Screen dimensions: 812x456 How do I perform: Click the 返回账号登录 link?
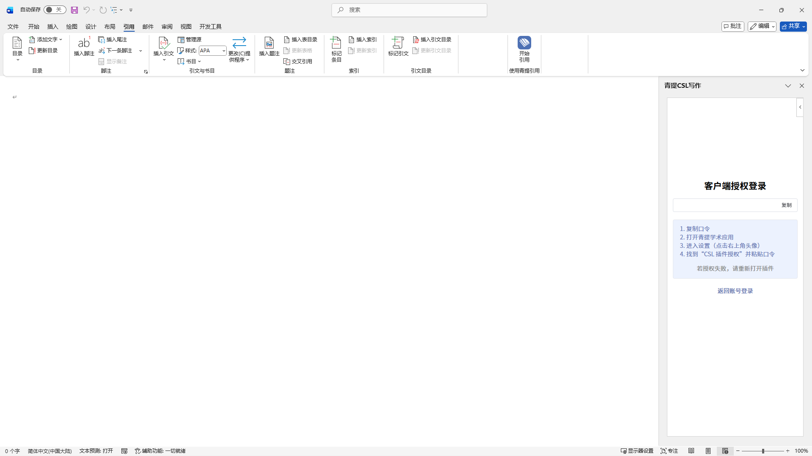tap(735, 291)
